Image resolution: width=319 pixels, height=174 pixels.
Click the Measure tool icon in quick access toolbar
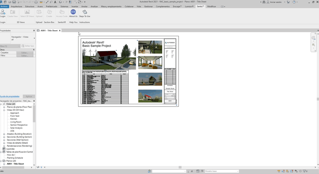(x=41, y=2)
